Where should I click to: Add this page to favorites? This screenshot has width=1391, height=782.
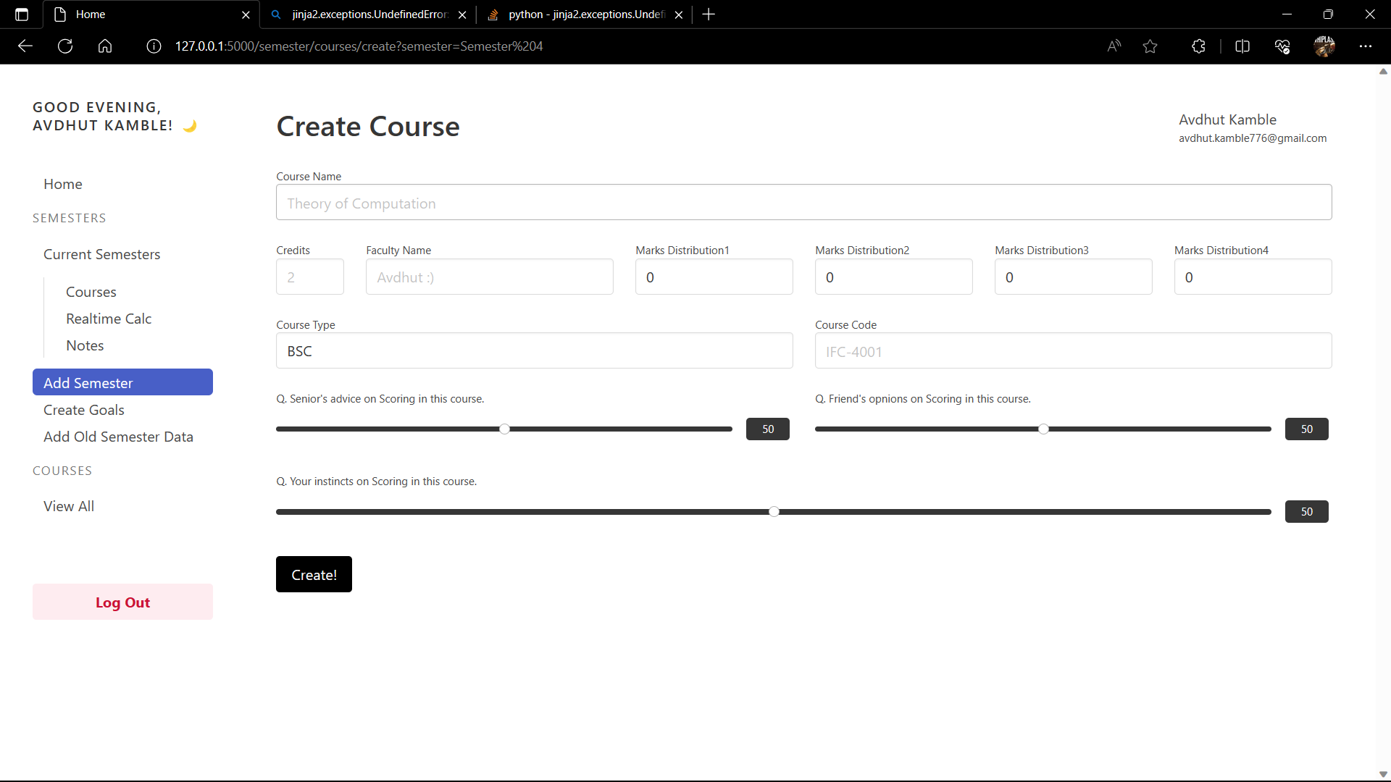pos(1150,46)
